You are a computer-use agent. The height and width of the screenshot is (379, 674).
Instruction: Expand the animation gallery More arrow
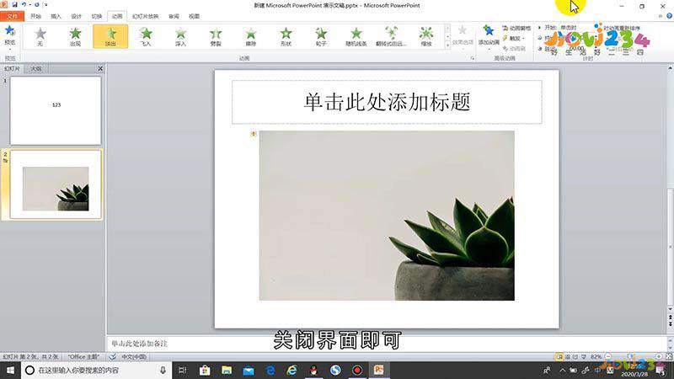(447, 45)
